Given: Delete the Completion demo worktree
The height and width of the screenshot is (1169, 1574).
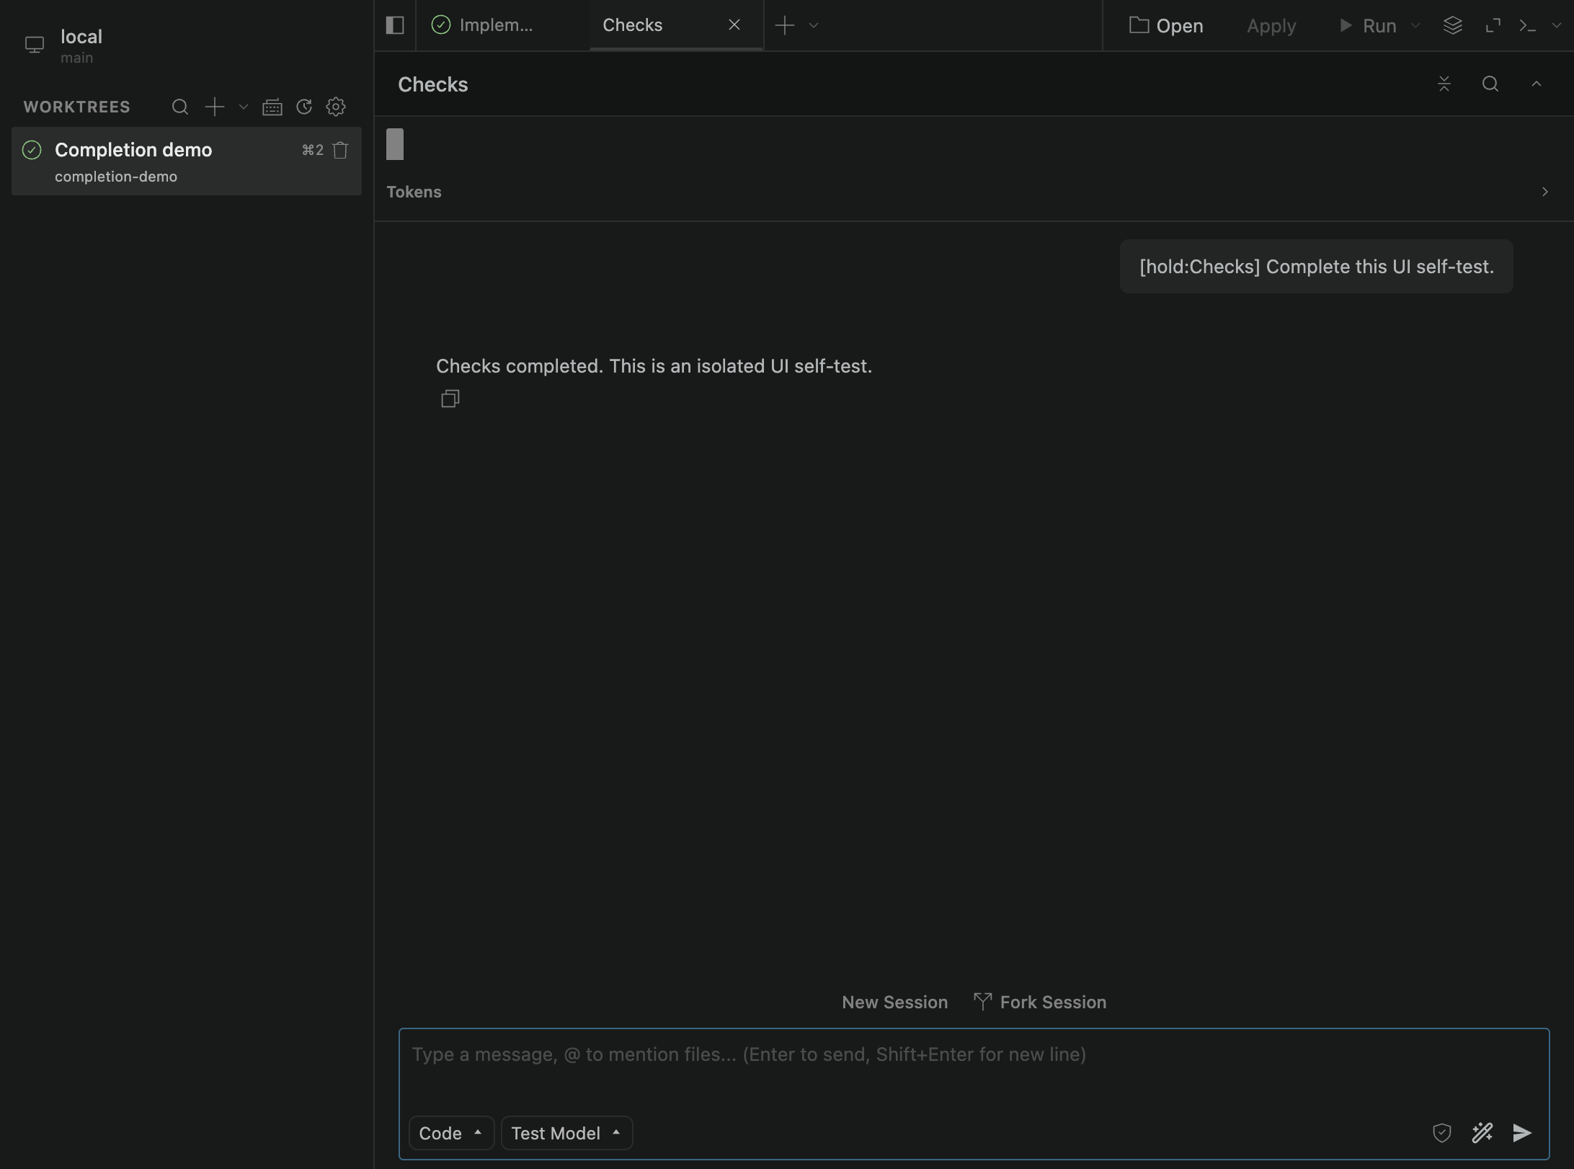Looking at the screenshot, I should [x=341, y=150].
